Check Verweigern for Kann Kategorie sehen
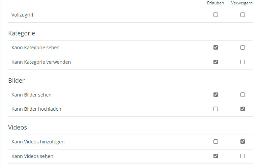 click(242, 48)
